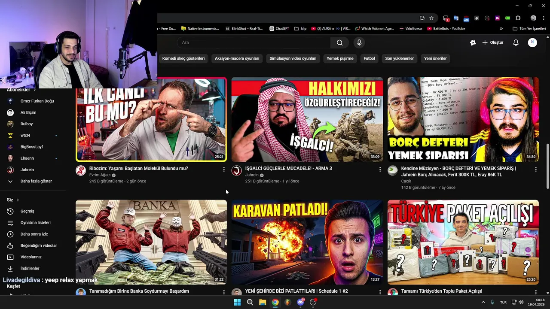Select the Yemek pişirme chip
The image size is (550, 309).
click(x=340, y=58)
